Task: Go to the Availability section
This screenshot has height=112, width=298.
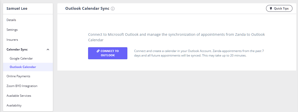Action: click(x=14, y=105)
